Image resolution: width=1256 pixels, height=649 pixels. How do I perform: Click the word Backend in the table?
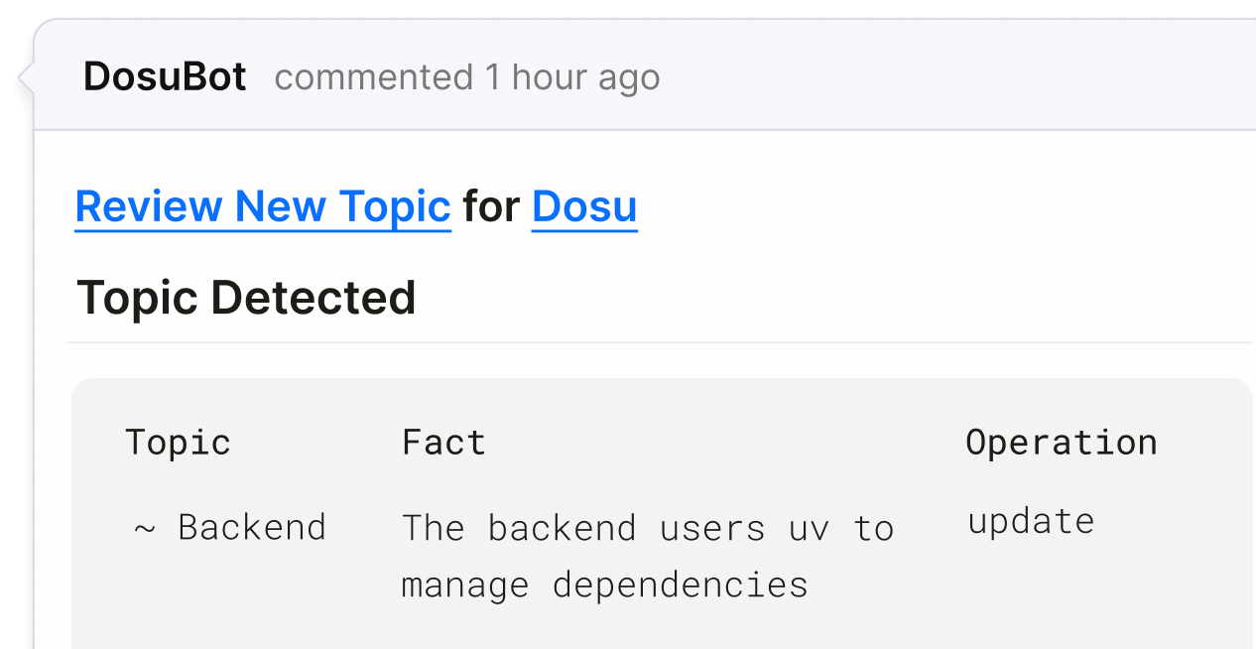pos(253,527)
